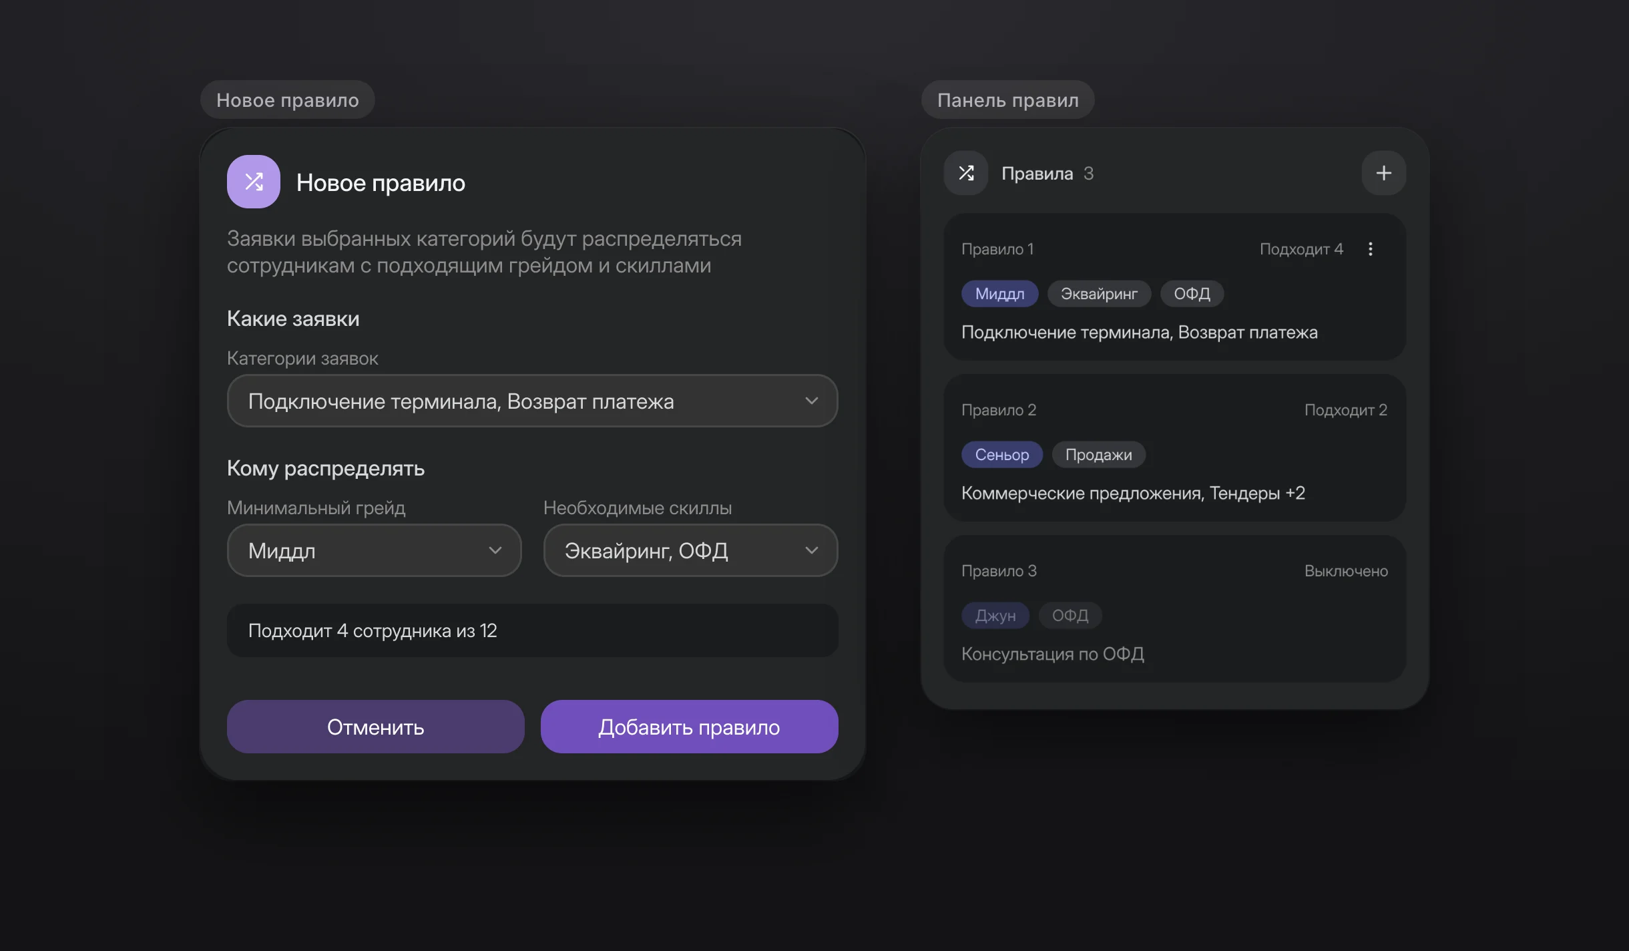Click the Выключено status on Правило 3
The image size is (1629, 951).
[1346, 571]
